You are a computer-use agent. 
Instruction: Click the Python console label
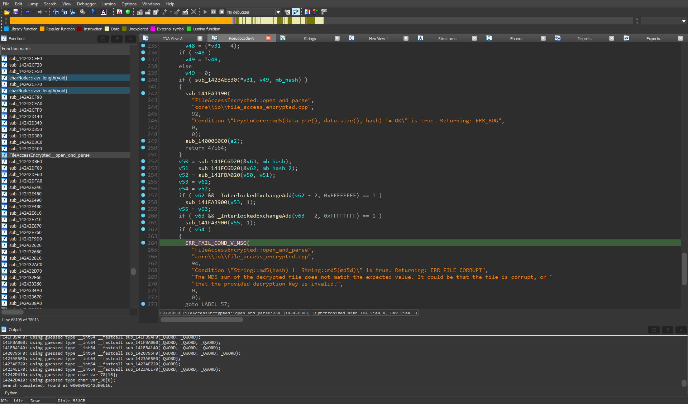tap(11, 393)
